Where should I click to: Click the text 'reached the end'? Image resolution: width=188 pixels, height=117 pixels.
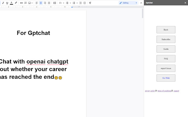(x=32, y=77)
